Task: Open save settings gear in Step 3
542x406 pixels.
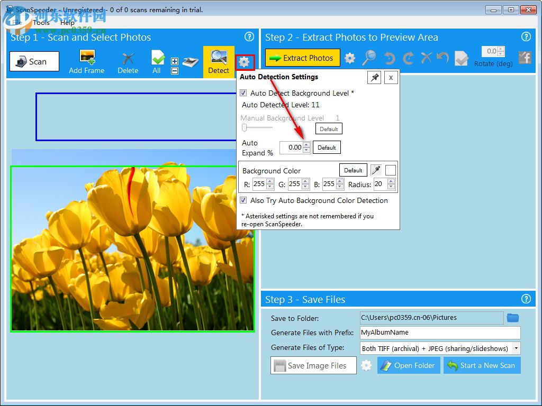Action: pos(366,365)
